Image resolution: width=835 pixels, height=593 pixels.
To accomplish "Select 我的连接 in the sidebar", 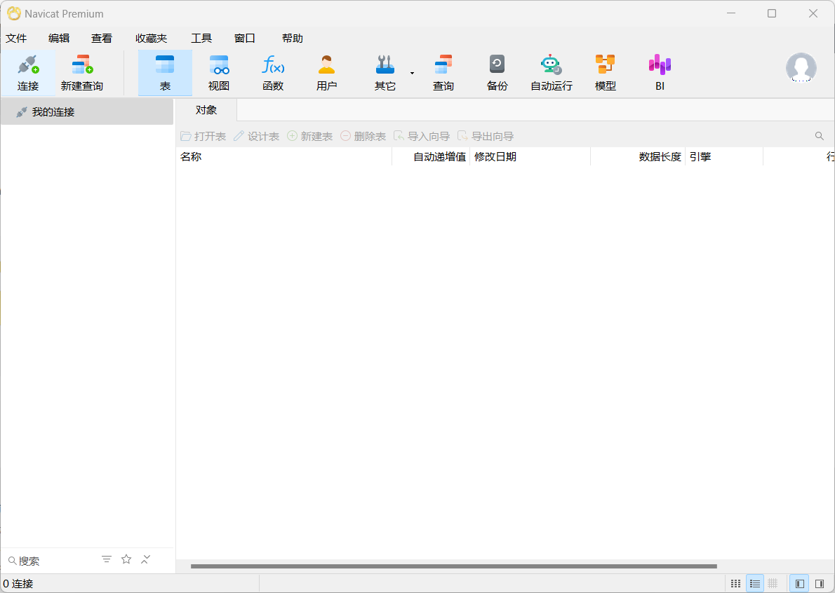I will (x=53, y=112).
